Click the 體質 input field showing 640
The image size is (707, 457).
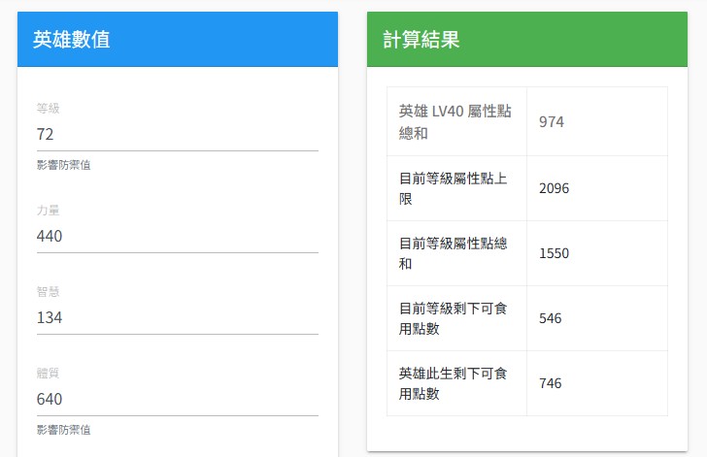pyautogui.click(x=177, y=399)
